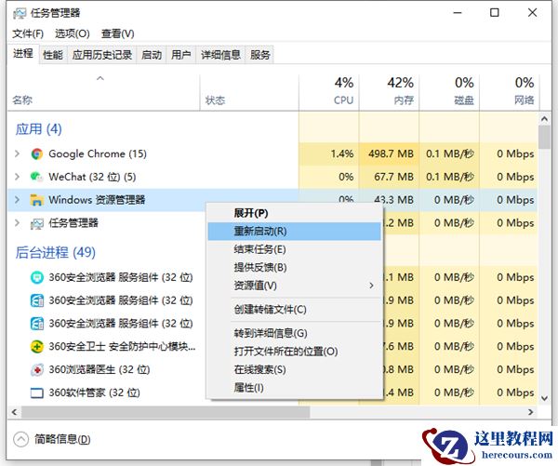Open the 选项(O) menu
The height and width of the screenshot is (466, 558).
point(73,33)
